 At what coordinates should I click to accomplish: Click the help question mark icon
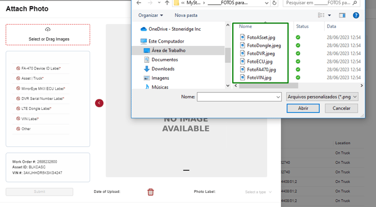coord(356,15)
